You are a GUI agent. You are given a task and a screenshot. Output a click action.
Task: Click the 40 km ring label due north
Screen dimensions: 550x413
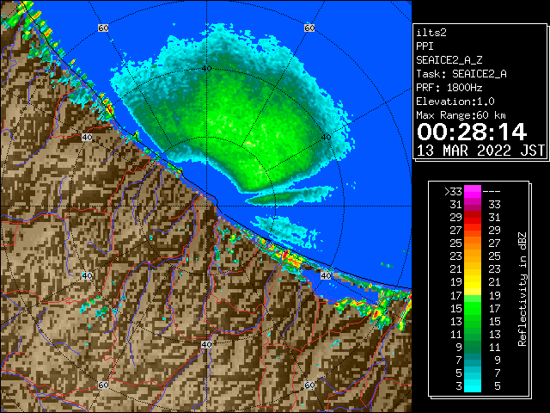206,69
